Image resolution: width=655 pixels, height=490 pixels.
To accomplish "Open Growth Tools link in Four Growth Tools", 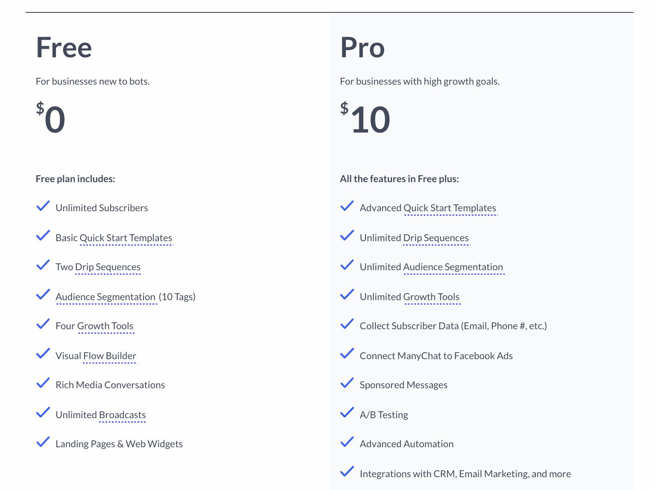I will click(x=105, y=326).
